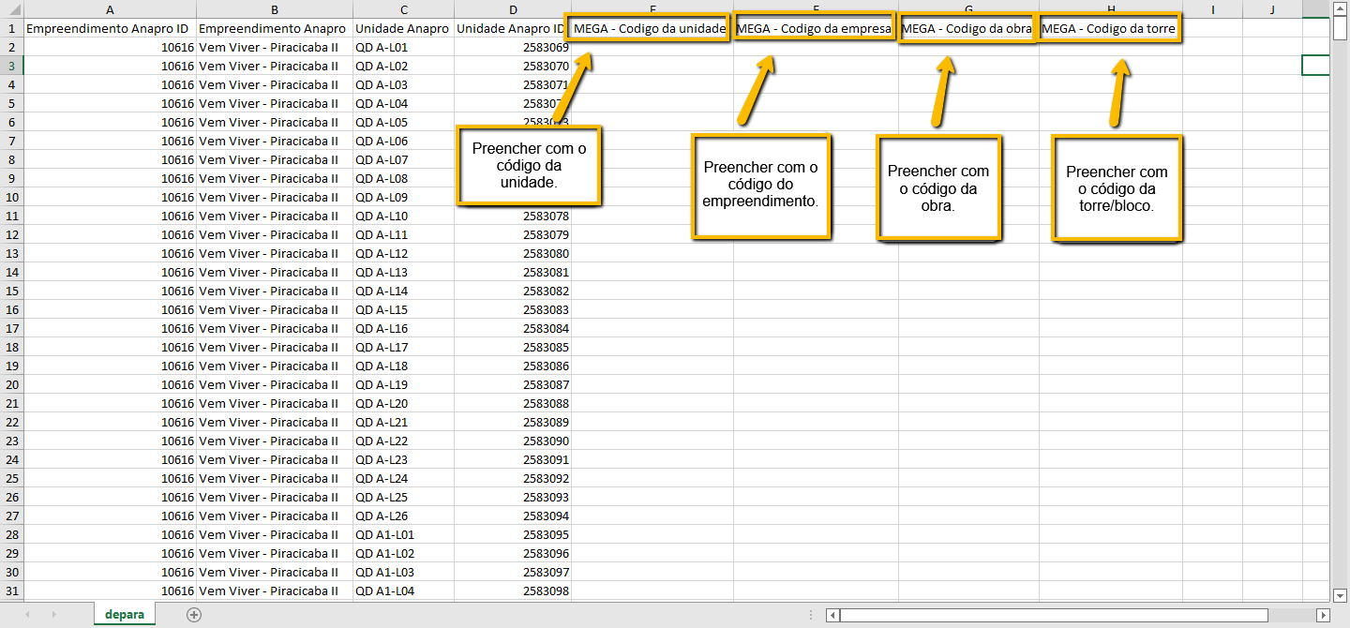Click the 'código da obra' callout box

tap(937, 188)
